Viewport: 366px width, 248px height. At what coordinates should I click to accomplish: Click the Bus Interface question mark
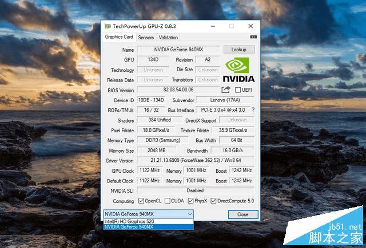(253, 110)
